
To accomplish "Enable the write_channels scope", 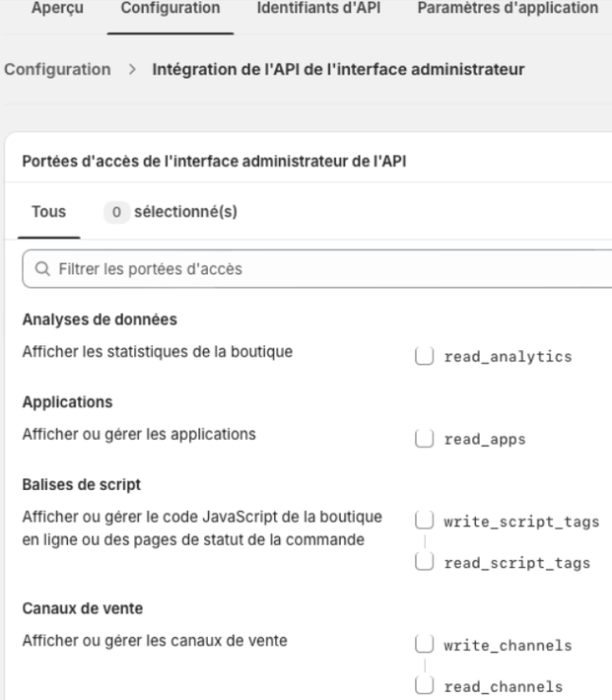I will (424, 645).
